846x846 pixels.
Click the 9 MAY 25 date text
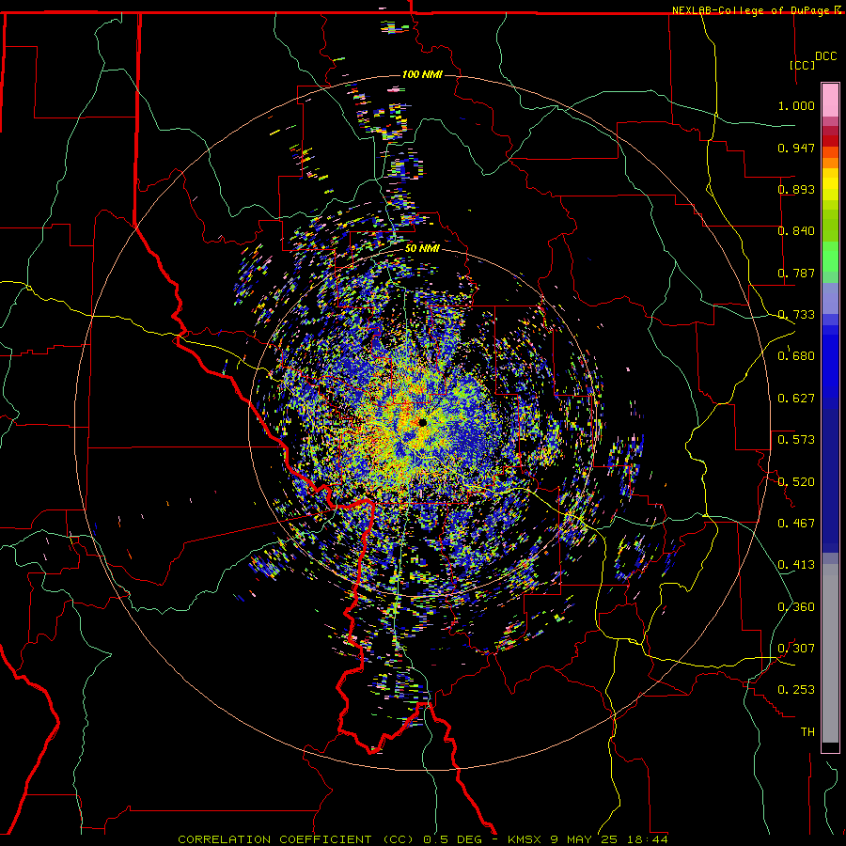pos(583,839)
